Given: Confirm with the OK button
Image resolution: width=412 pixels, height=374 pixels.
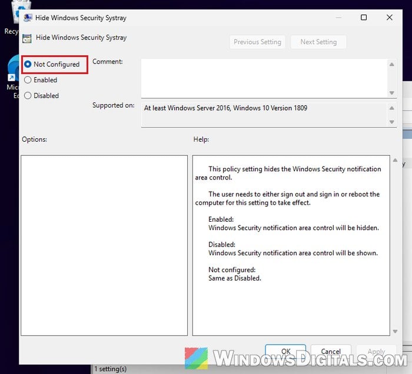Looking at the screenshot, I should point(285,351).
